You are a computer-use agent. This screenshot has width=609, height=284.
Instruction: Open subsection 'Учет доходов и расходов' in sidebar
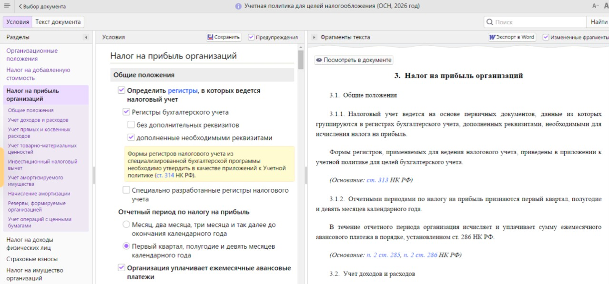click(x=38, y=120)
